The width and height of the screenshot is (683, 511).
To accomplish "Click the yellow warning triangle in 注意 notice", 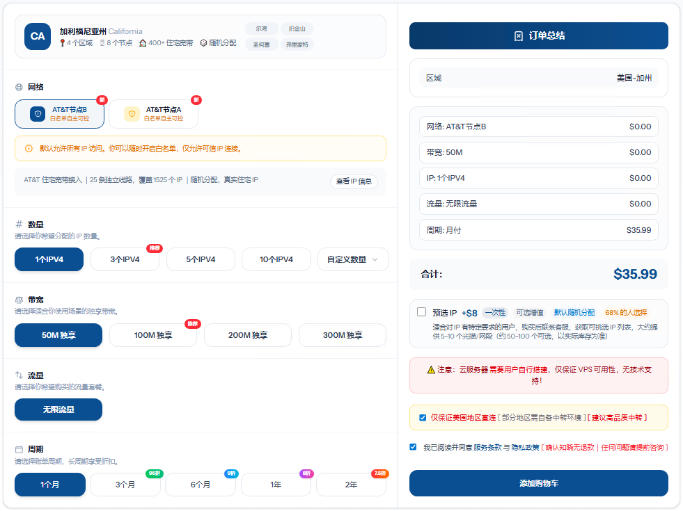I will tap(431, 369).
